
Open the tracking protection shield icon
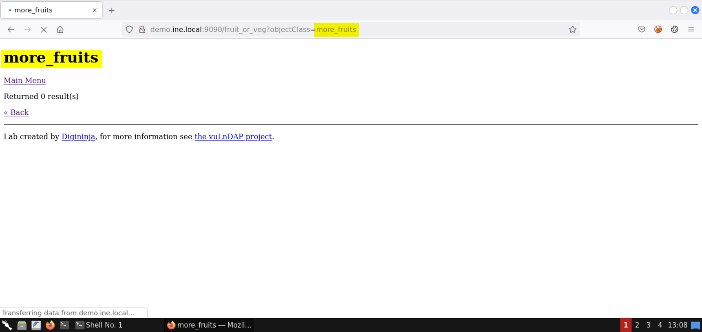pos(129,30)
